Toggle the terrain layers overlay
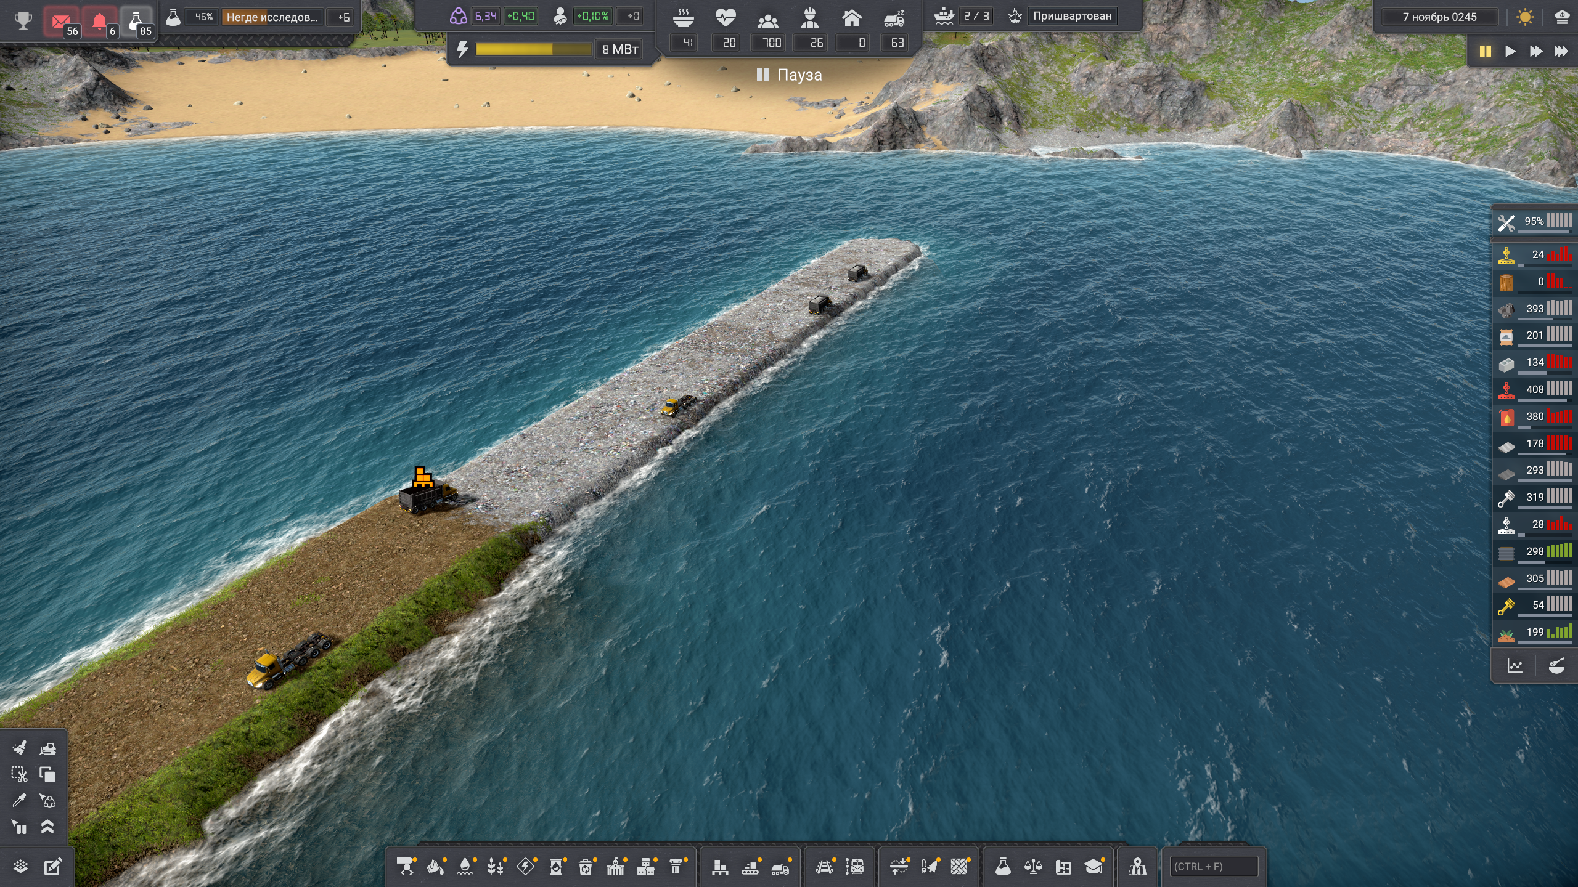 coord(20,867)
